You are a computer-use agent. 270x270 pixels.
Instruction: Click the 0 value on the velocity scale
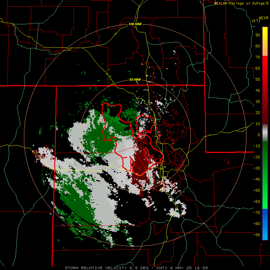pos(259,135)
